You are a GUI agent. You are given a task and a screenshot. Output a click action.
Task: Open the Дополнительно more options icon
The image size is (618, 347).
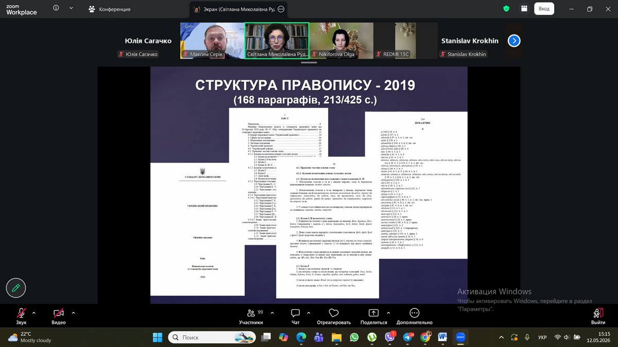coord(415,313)
